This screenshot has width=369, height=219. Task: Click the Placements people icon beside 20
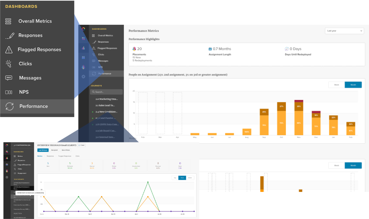point(134,49)
